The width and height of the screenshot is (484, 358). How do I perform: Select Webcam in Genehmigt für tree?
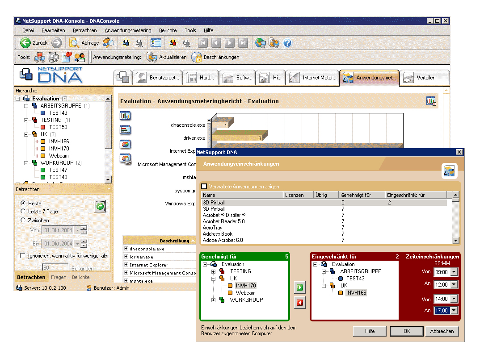pos(245,293)
